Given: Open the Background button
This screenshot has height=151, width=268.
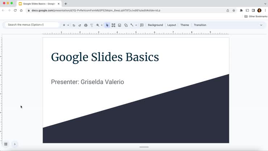Looking at the screenshot, I should [x=155, y=25].
